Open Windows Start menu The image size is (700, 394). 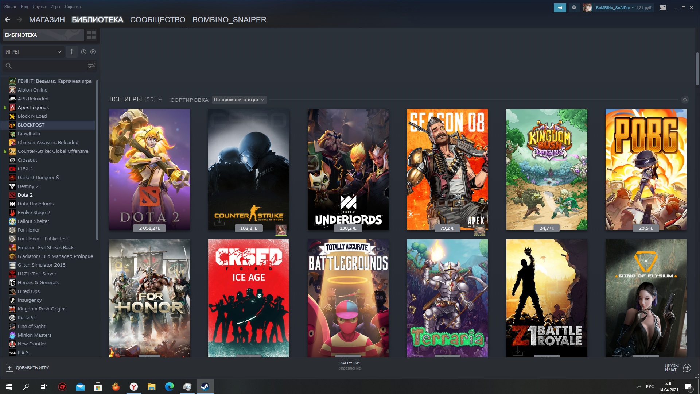(x=9, y=387)
